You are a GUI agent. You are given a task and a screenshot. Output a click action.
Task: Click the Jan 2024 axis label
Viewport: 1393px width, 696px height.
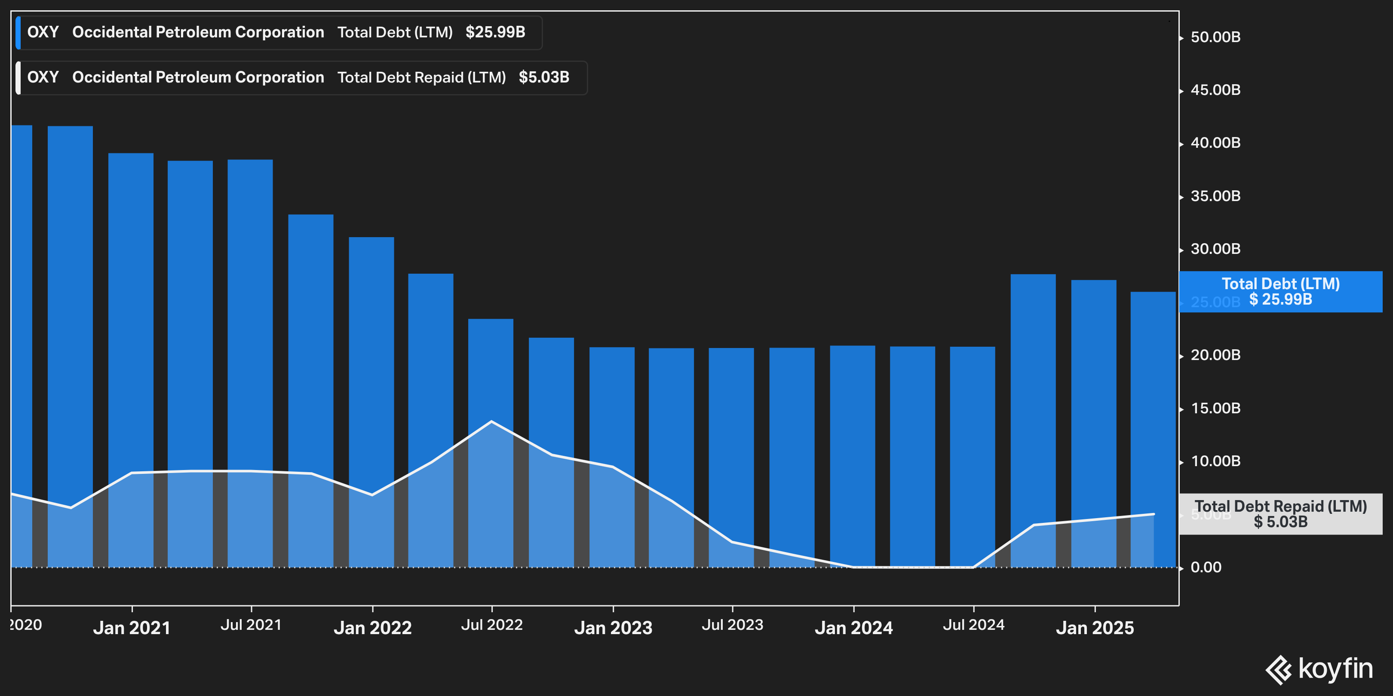coord(854,628)
